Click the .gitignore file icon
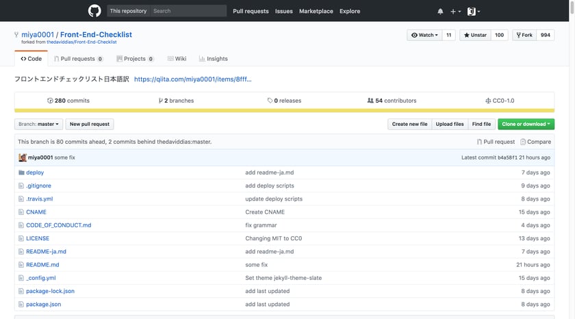The height and width of the screenshot is (319, 575). 21,186
